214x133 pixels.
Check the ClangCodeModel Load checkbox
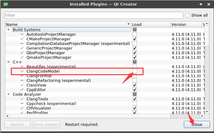(135, 71)
